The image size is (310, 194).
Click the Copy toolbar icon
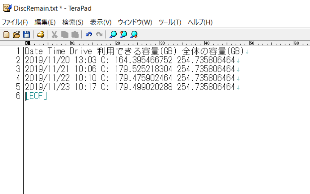65,35
